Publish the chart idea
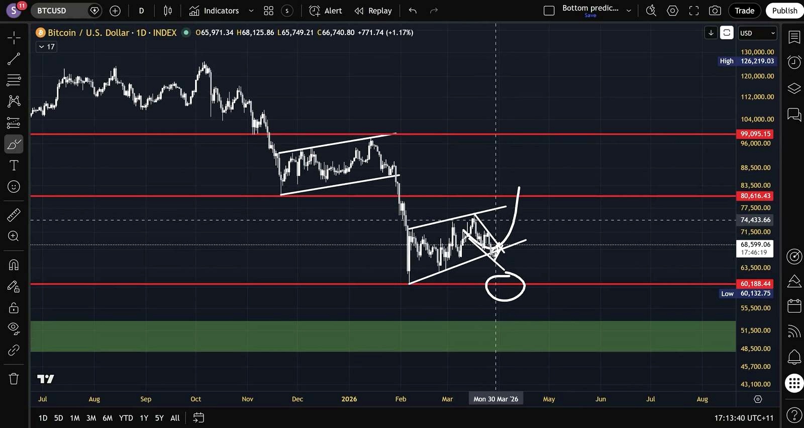Image resolution: width=804 pixels, height=428 pixels. tap(785, 11)
